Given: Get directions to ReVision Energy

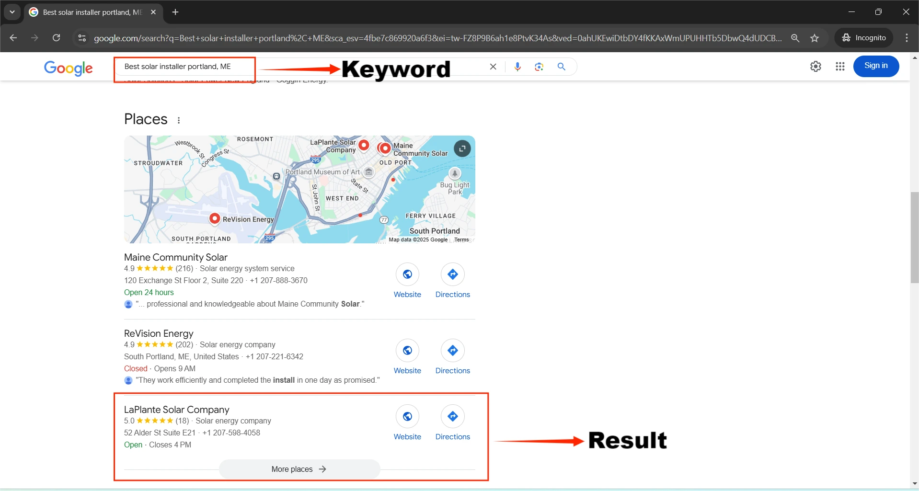Looking at the screenshot, I should click(453, 357).
